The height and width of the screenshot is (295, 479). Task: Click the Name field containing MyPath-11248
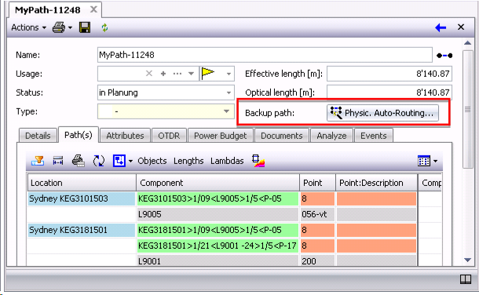click(265, 55)
